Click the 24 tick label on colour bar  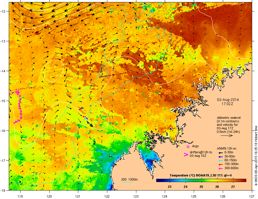[x=185, y=187]
